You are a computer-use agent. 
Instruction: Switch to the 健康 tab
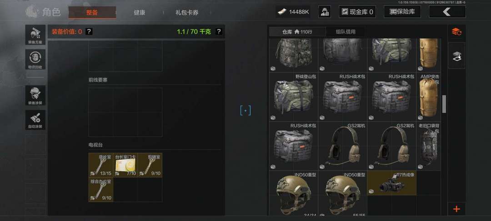[140, 13]
